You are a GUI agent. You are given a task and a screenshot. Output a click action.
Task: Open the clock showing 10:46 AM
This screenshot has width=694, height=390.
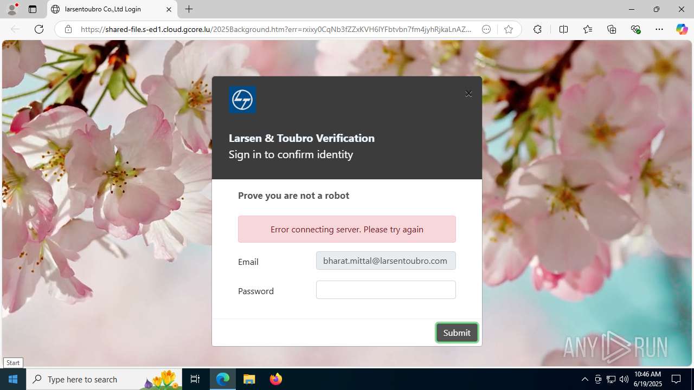(647, 379)
